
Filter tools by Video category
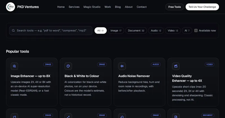point(173,30)
